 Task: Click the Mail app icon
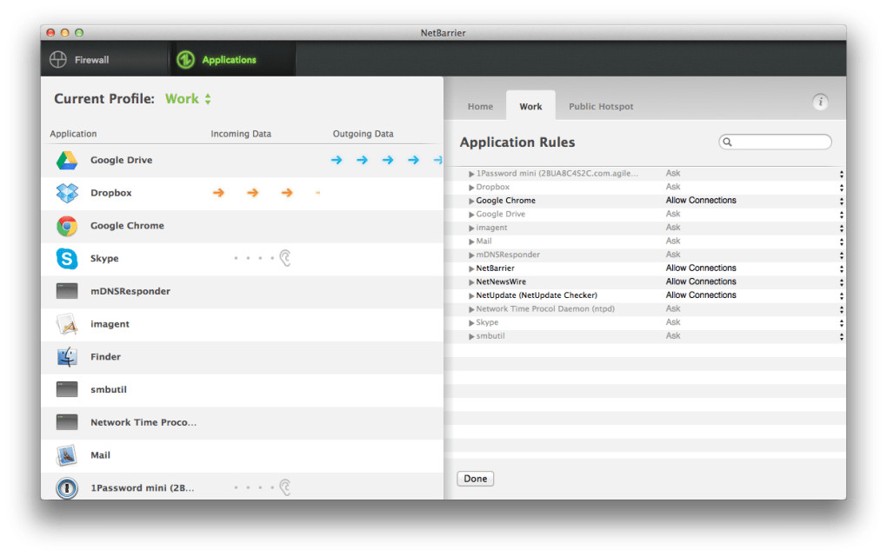[67, 455]
